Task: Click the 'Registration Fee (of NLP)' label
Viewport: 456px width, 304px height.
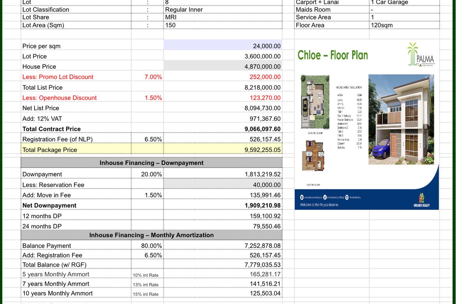Action: point(58,139)
